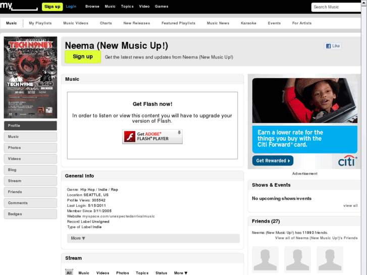This screenshot has height=275, width=367.
Task: Open New Releases
Action: [137, 23]
